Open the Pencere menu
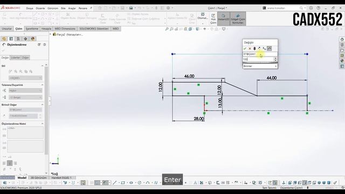Viewport: 345px width, 194px height. (x=82, y=8)
